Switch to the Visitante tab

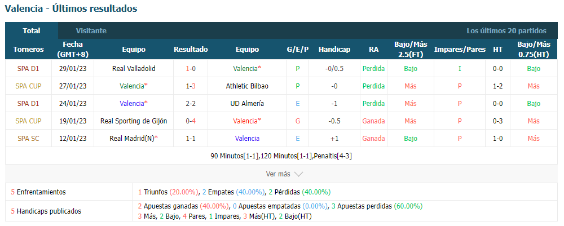point(91,31)
